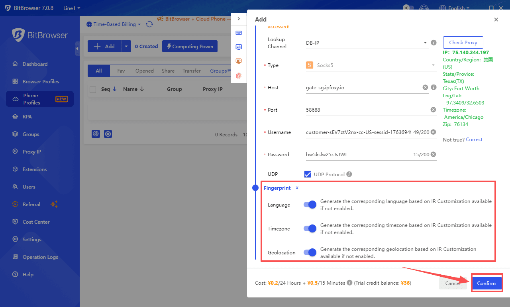Click the refresh icon near Time-Based Billing
The height and width of the screenshot is (307, 510).
click(x=149, y=24)
